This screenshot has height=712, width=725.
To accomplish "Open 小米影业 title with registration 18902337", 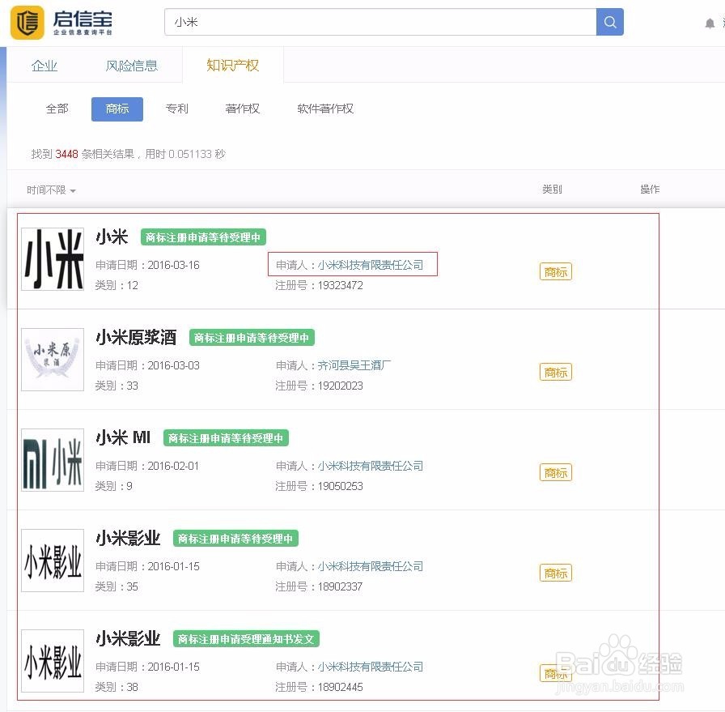I will tap(128, 538).
